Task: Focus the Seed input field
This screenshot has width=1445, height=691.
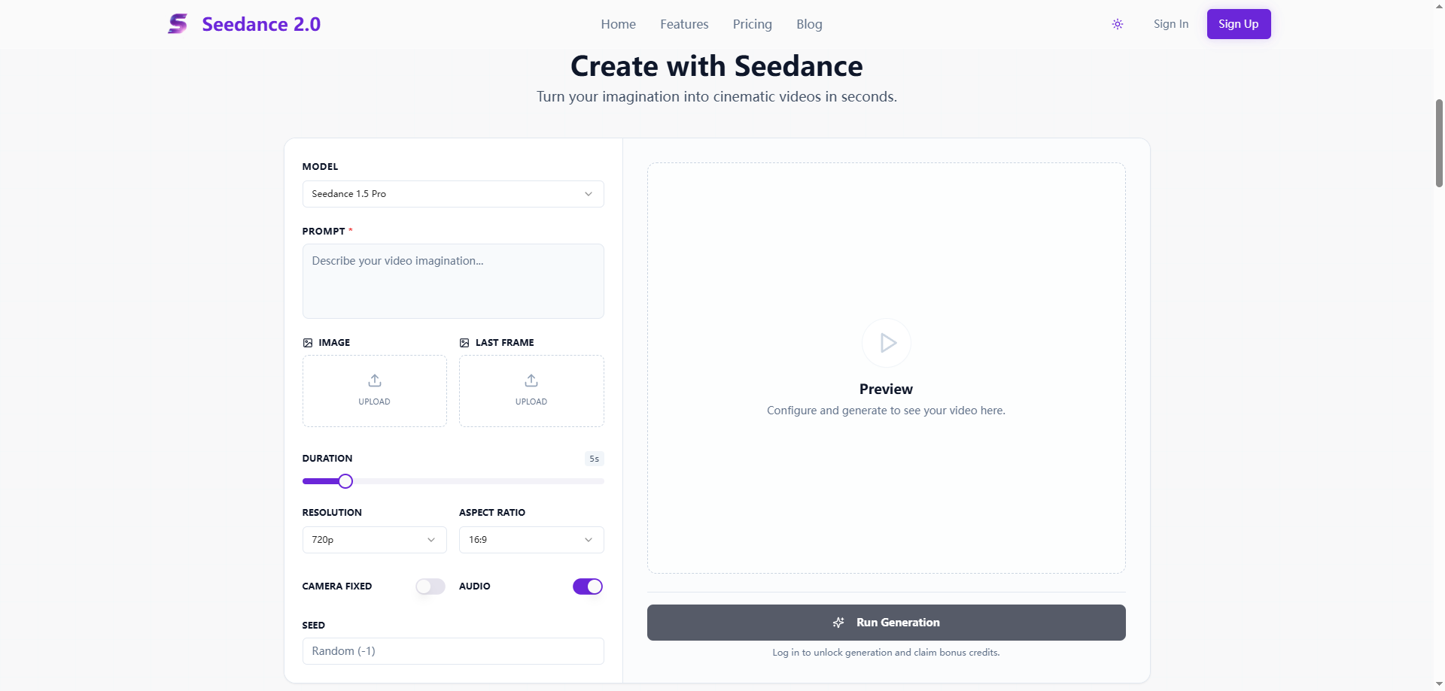Action: click(x=453, y=651)
